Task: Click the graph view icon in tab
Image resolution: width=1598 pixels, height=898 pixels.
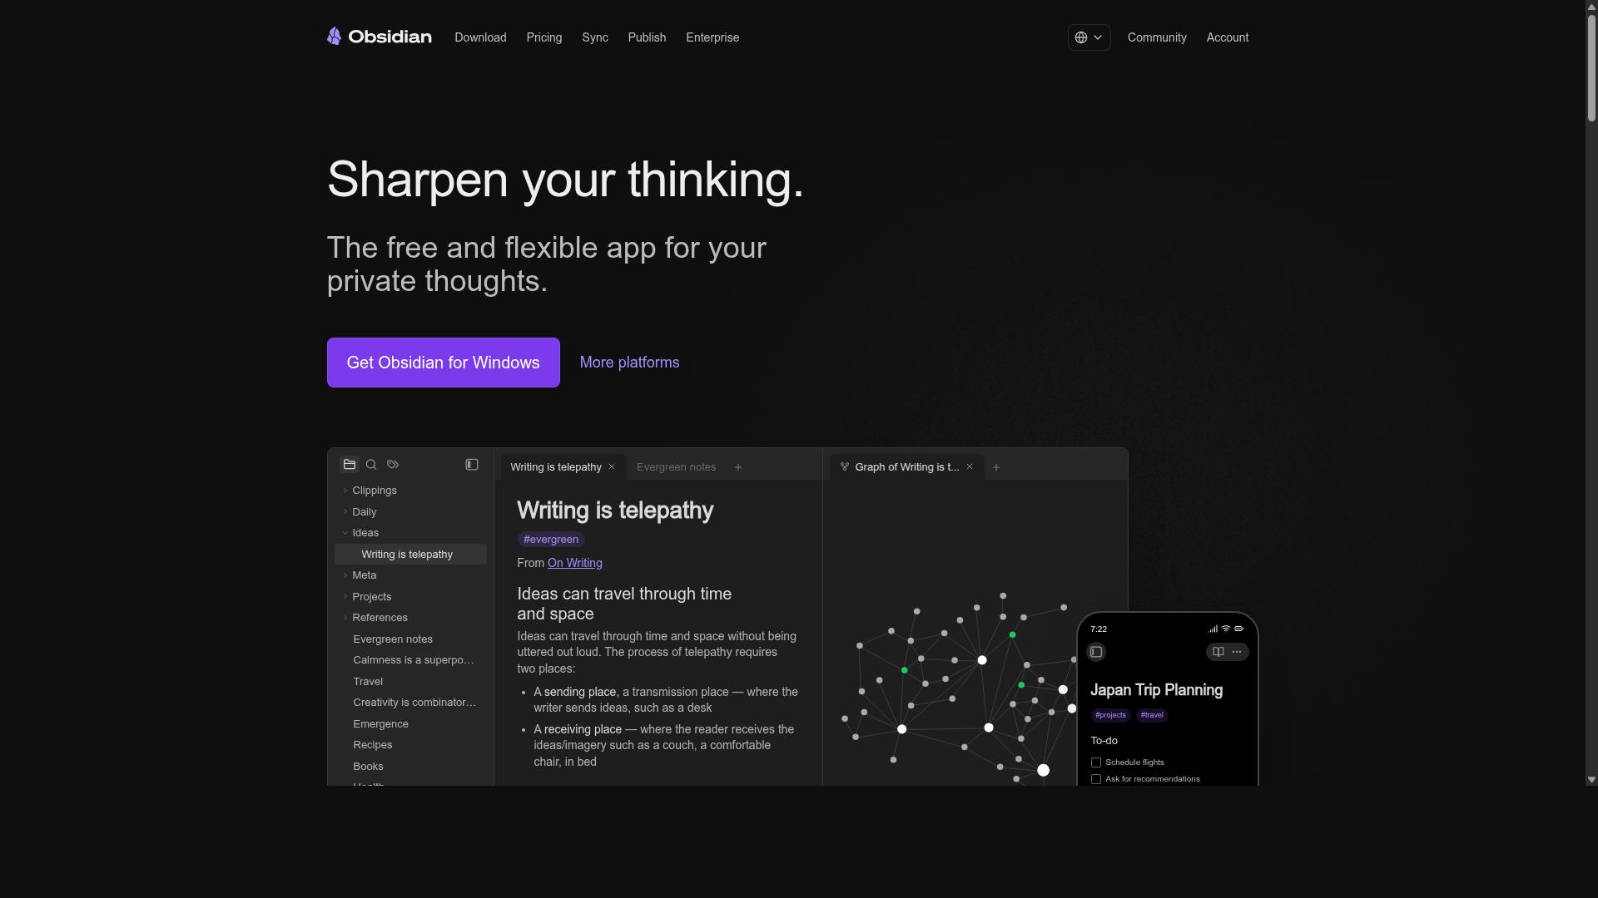Action: tap(845, 467)
